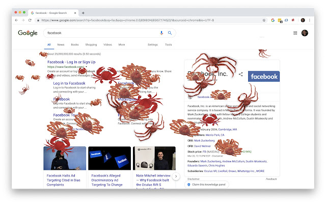Open search Tools
The height and width of the screenshot is (204, 326).
tap(169, 44)
